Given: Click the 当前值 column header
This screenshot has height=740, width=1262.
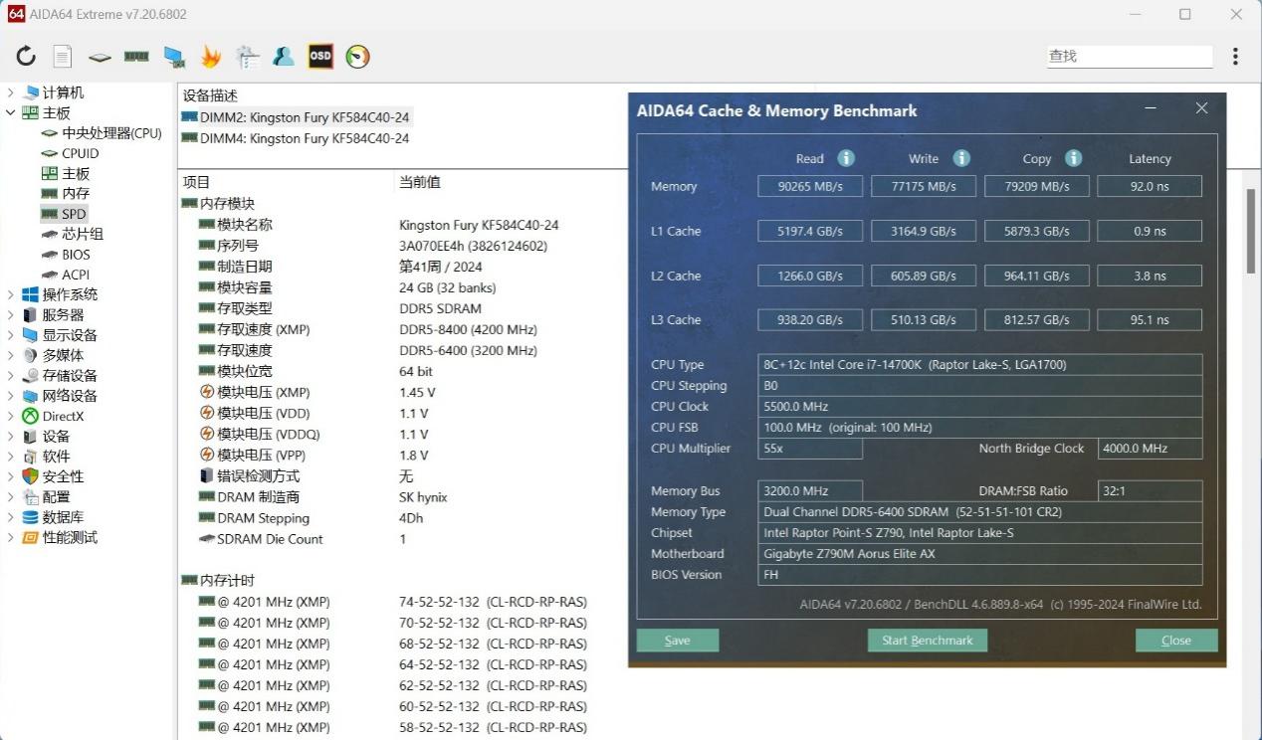Looking at the screenshot, I should pyautogui.click(x=420, y=182).
